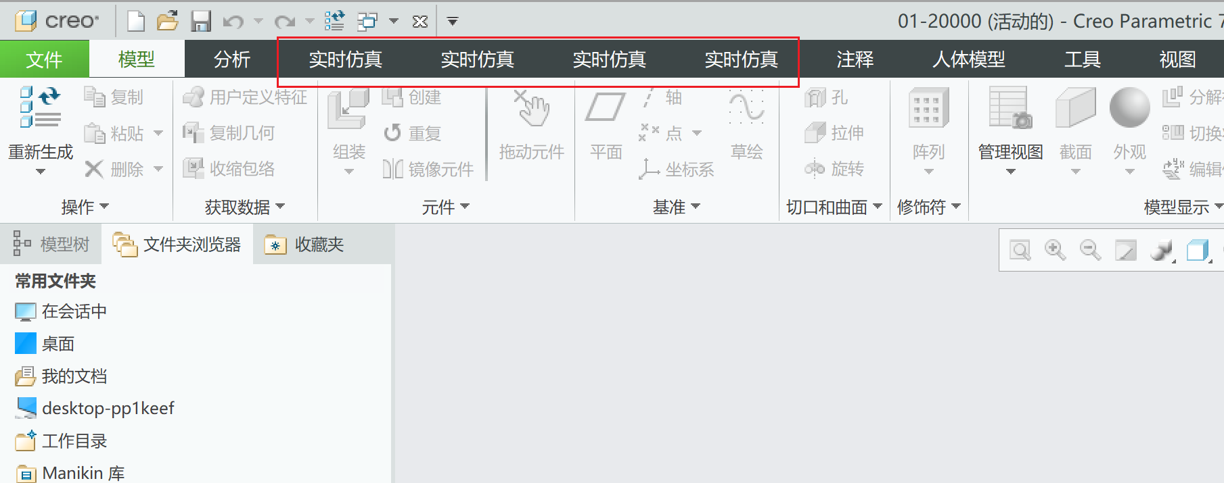Click the Zoom Out magnifier icon

(1090, 251)
